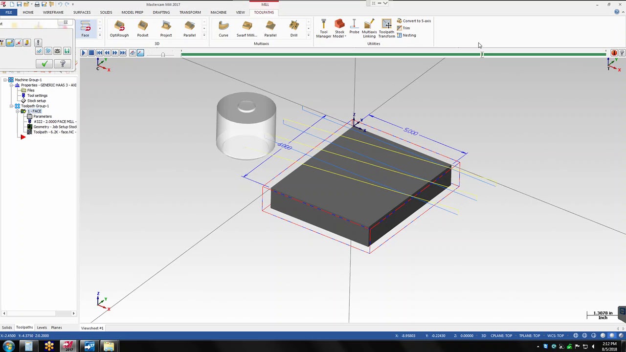The image size is (626, 352).
Task: Select the Drill multiaxis toolpath
Action: click(294, 29)
